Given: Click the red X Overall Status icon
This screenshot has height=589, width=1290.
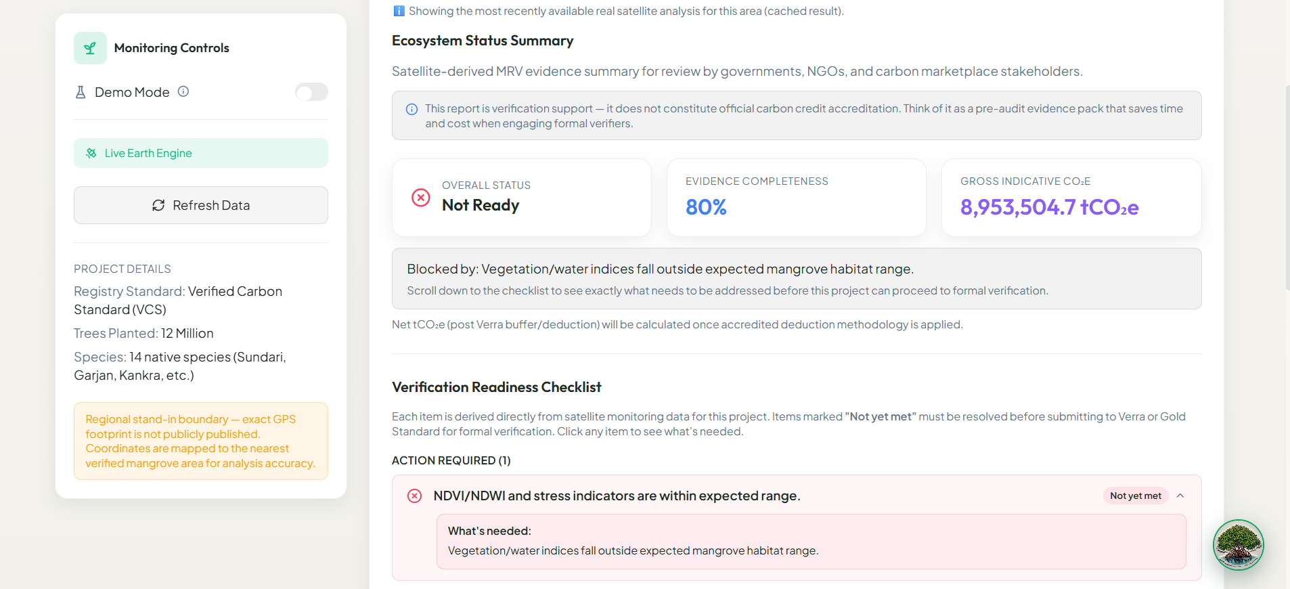Looking at the screenshot, I should [421, 198].
